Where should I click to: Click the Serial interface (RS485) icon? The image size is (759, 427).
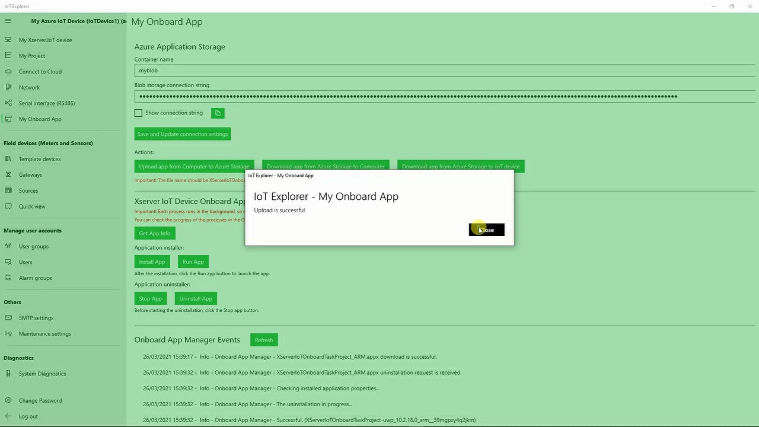[8, 103]
